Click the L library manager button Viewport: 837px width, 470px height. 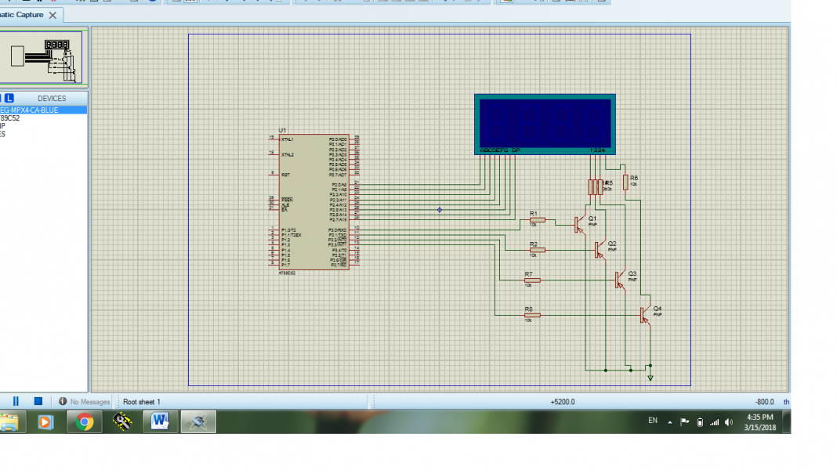[x=10, y=98]
